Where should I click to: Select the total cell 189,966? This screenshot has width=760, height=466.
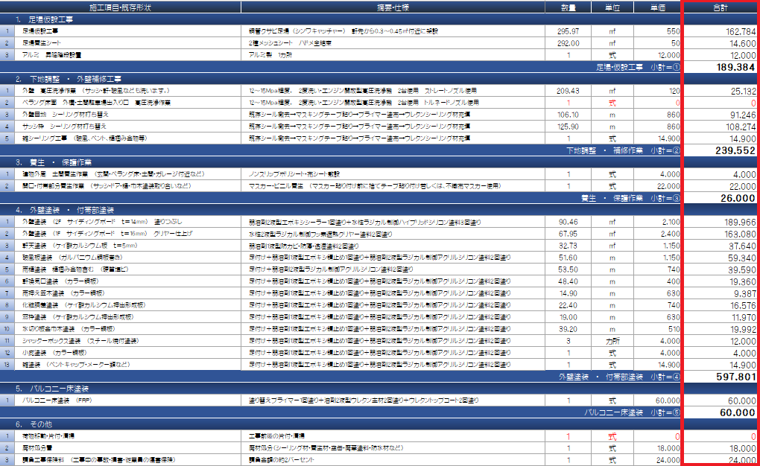(721, 222)
